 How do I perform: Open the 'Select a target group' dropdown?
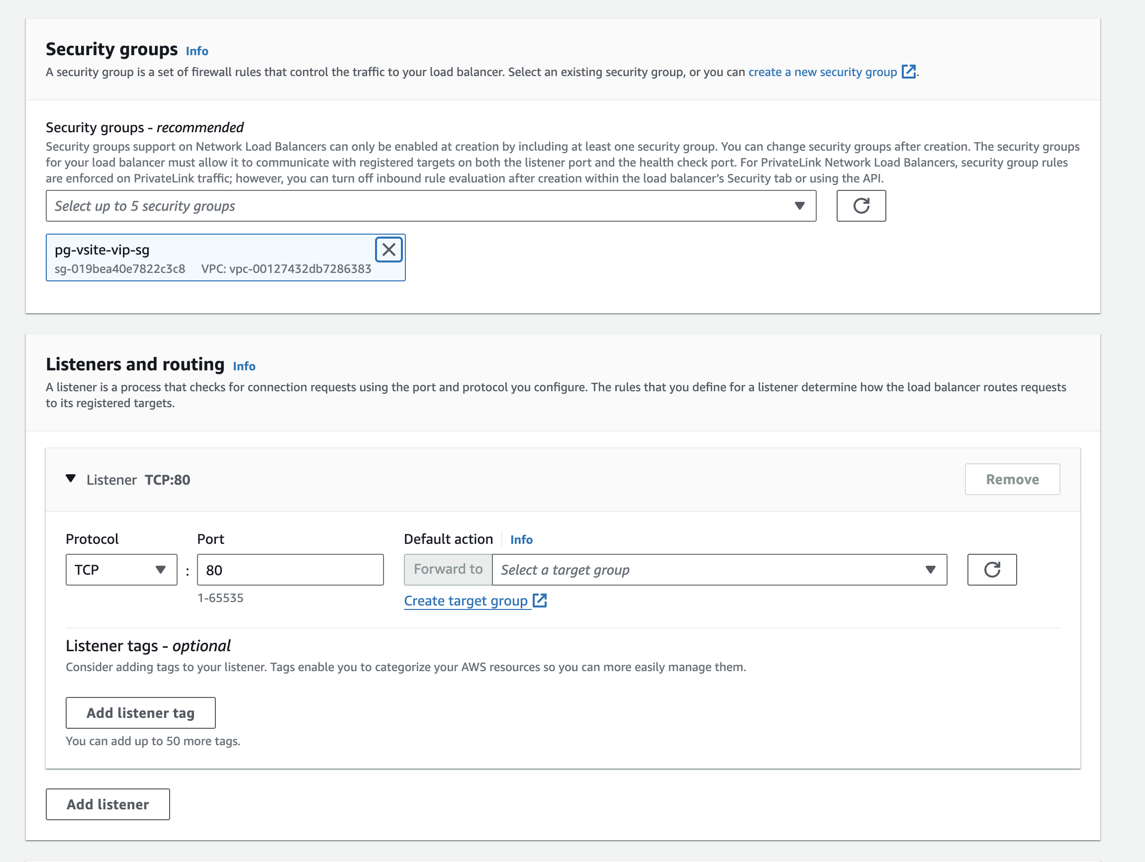click(x=714, y=569)
